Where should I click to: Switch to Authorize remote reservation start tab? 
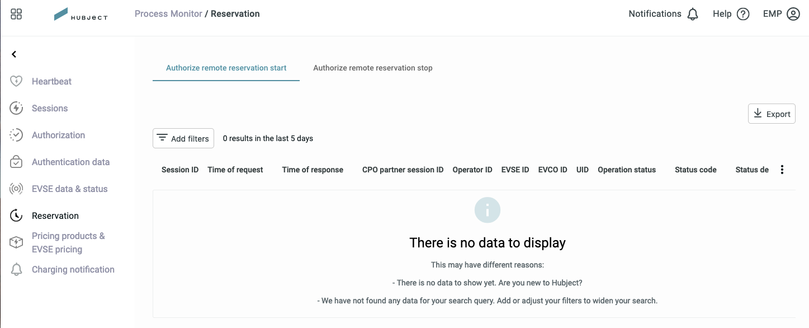[226, 68]
